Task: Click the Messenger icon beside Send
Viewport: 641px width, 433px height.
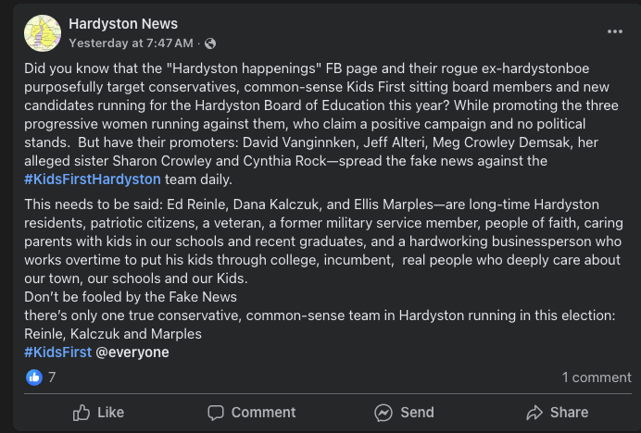Action: tap(383, 413)
